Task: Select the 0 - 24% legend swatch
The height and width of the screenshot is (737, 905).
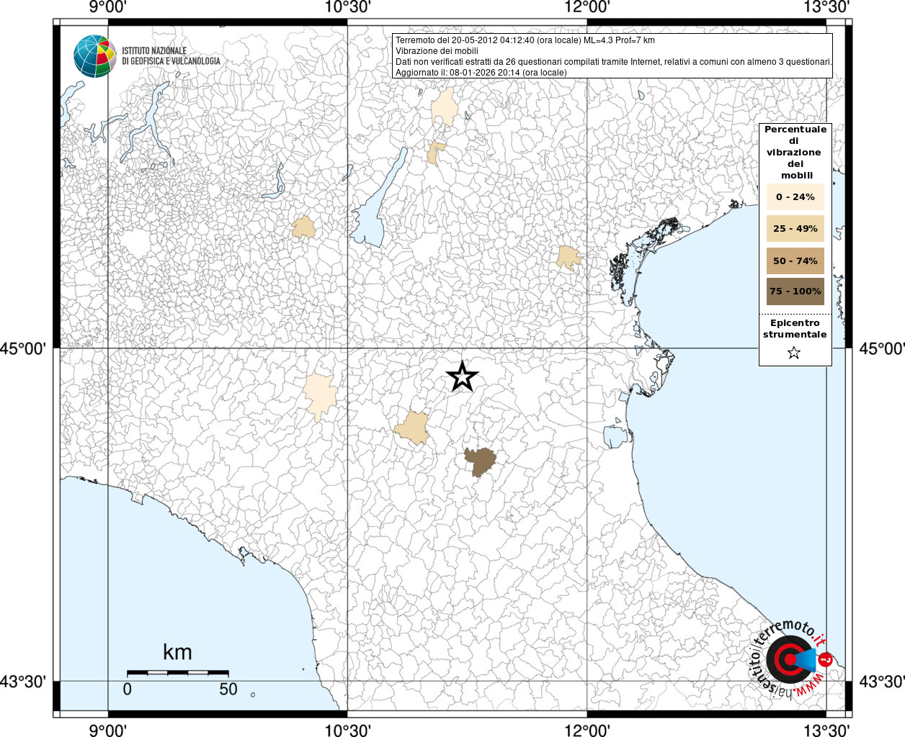Action: click(x=795, y=197)
